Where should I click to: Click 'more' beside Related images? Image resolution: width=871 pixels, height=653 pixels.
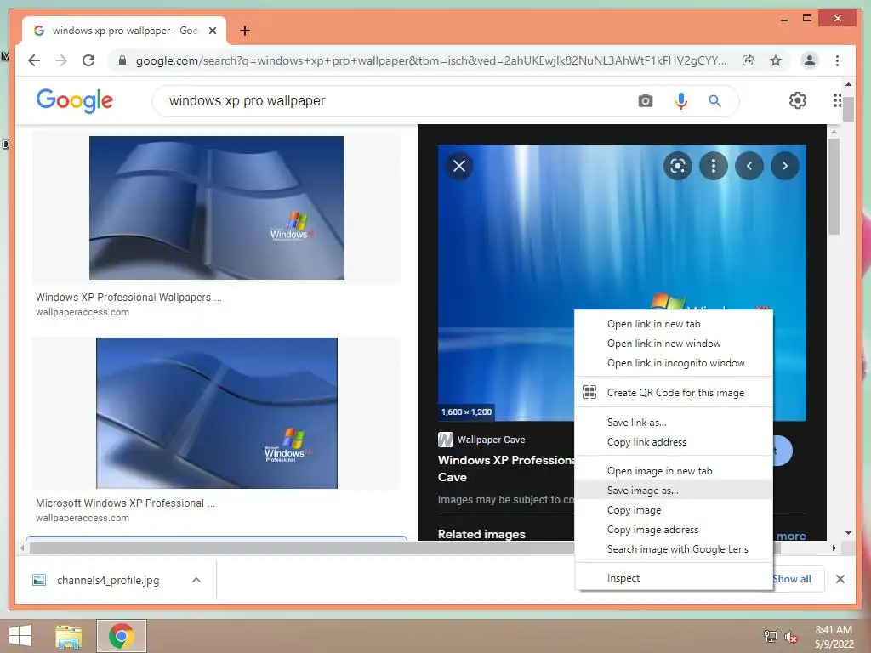tap(791, 536)
